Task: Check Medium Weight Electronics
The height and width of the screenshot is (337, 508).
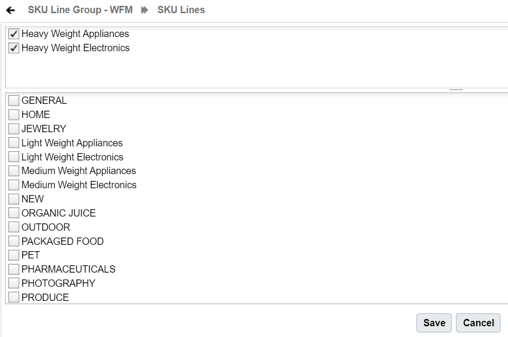Action: (14, 185)
